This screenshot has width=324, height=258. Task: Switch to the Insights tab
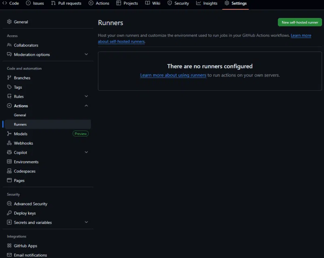(x=207, y=3)
